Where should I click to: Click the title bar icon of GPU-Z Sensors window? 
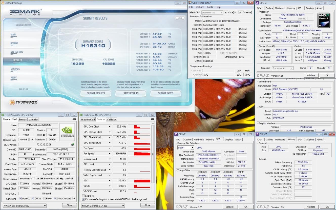81,115
